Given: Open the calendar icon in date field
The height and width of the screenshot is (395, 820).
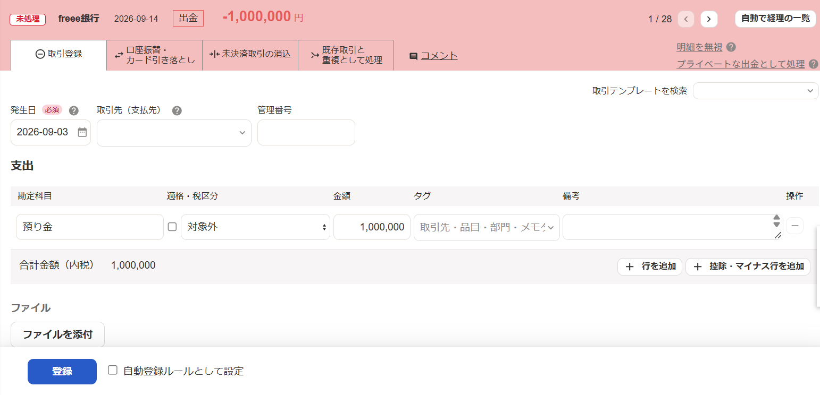Looking at the screenshot, I should [x=82, y=132].
